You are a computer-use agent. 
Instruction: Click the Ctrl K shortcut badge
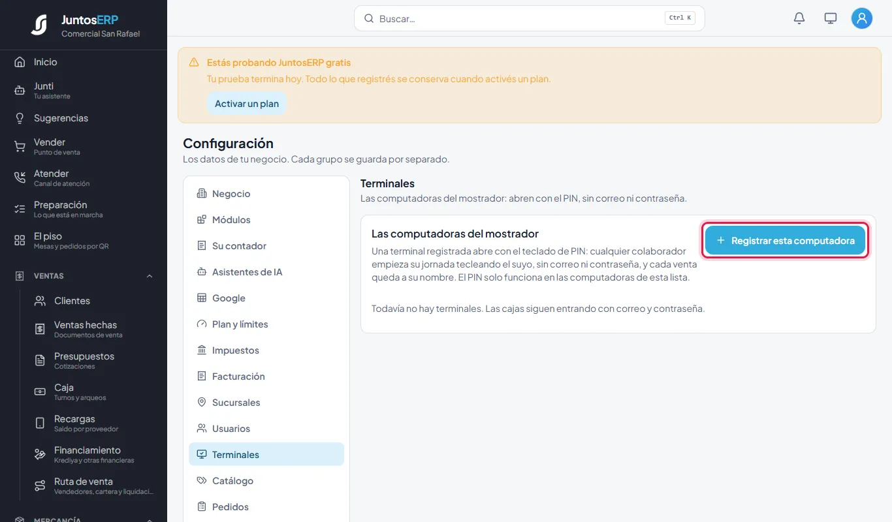680,18
